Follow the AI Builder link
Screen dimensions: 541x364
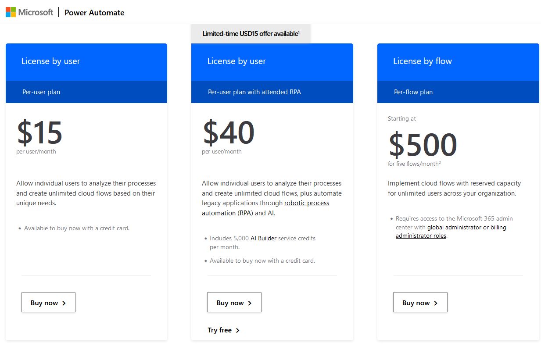263,238
